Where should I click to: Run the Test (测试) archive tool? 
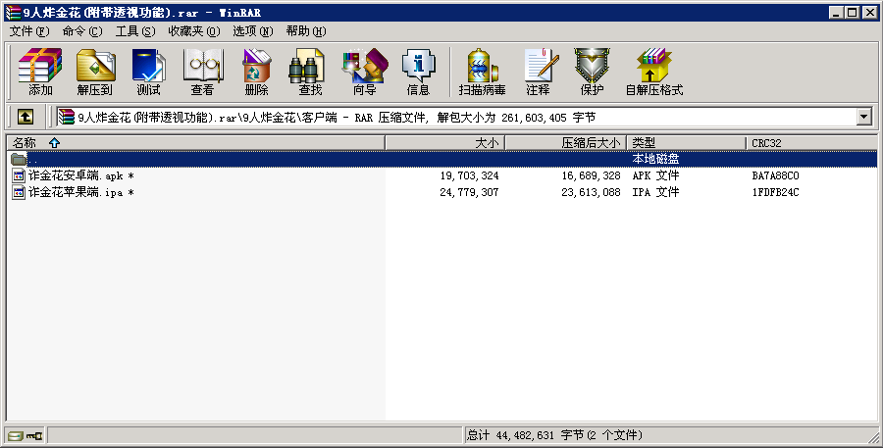coord(148,72)
